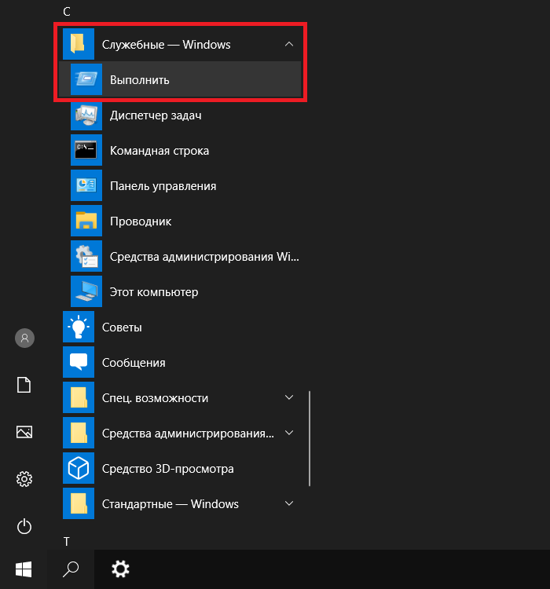This screenshot has height=589, width=550.
Task: Open Средства администрирования Wi... gear icon
Action: 86,256
